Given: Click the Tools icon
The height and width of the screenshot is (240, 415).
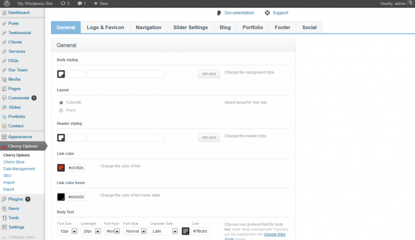Looking at the screenshot, I should click(x=4, y=218).
